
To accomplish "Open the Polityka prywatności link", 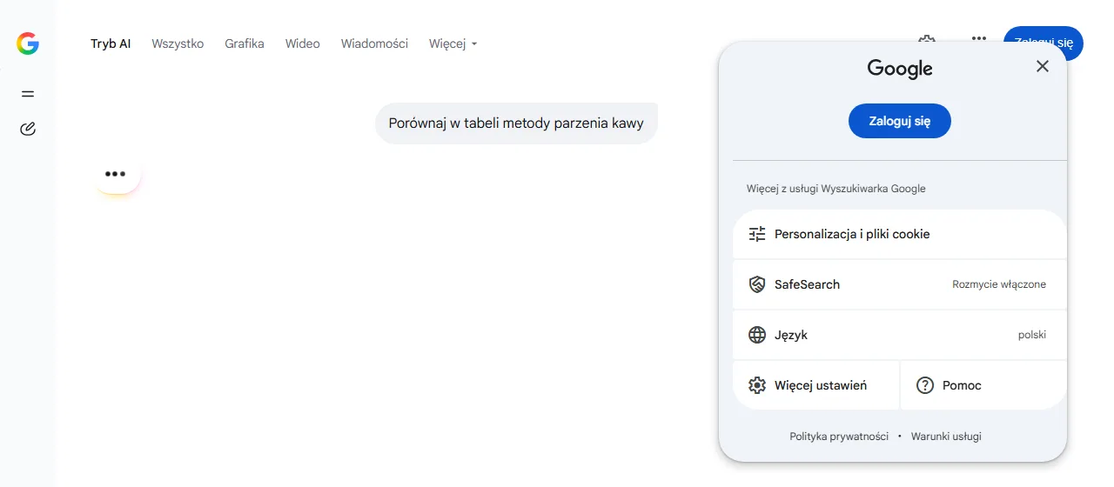I will tap(839, 437).
